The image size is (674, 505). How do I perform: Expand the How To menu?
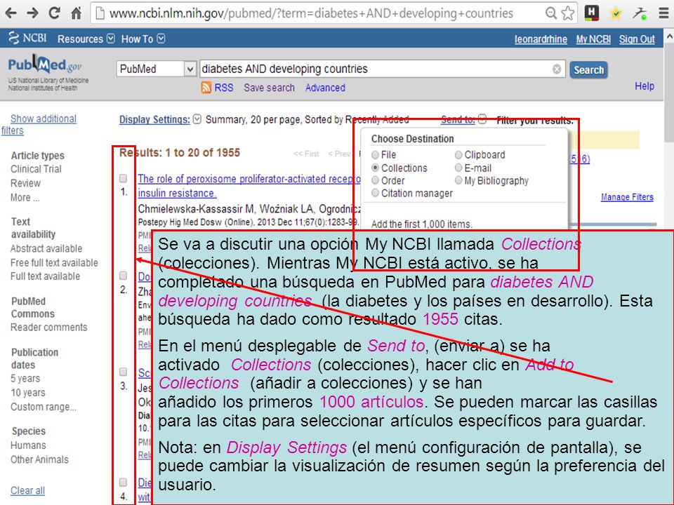[143, 39]
